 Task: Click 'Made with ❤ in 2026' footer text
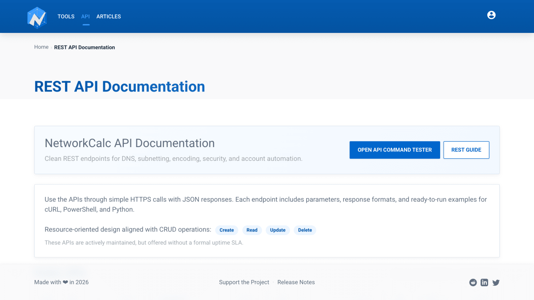tap(61, 282)
